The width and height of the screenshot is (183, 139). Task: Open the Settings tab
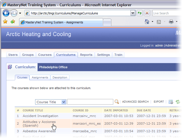(x=103, y=55)
